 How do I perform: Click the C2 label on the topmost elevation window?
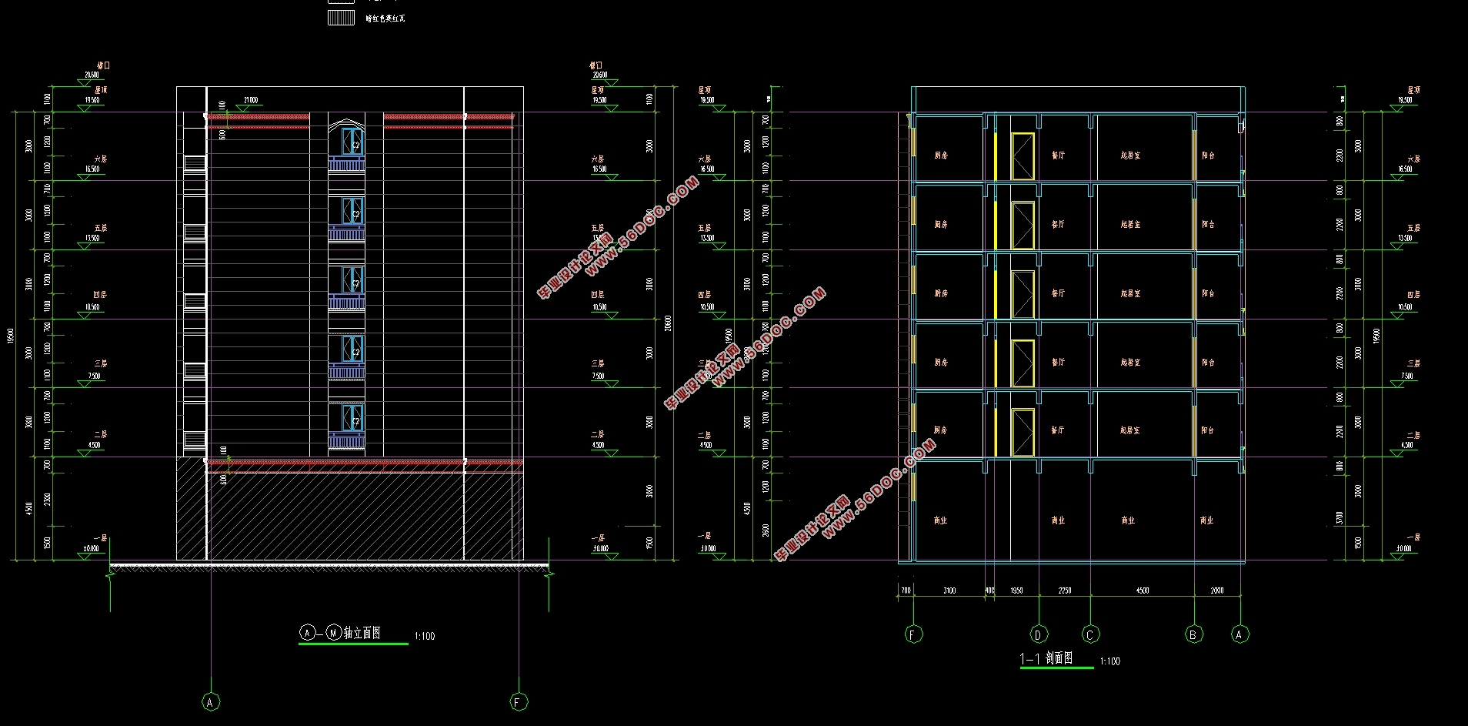tap(355, 145)
